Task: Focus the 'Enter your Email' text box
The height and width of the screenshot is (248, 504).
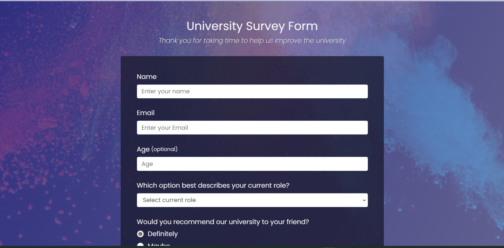Action: click(x=252, y=128)
